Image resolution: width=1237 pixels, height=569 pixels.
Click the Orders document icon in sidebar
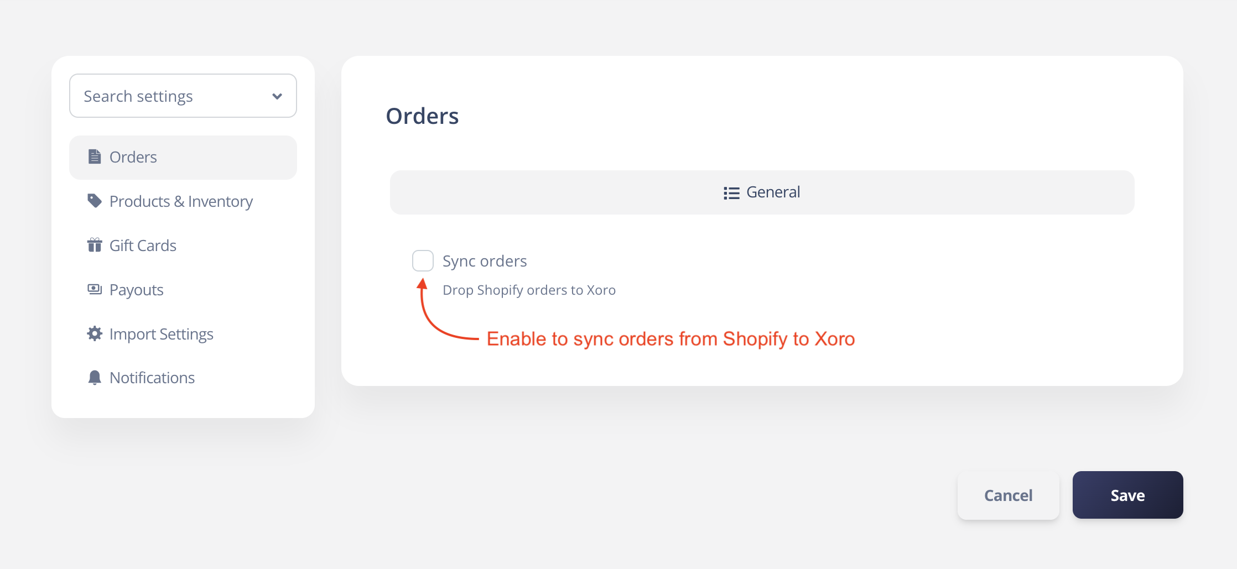click(95, 157)
